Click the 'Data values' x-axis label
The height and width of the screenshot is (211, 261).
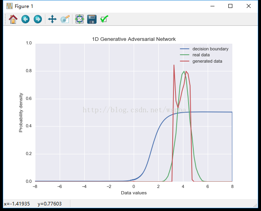click(x=134, y=193)
